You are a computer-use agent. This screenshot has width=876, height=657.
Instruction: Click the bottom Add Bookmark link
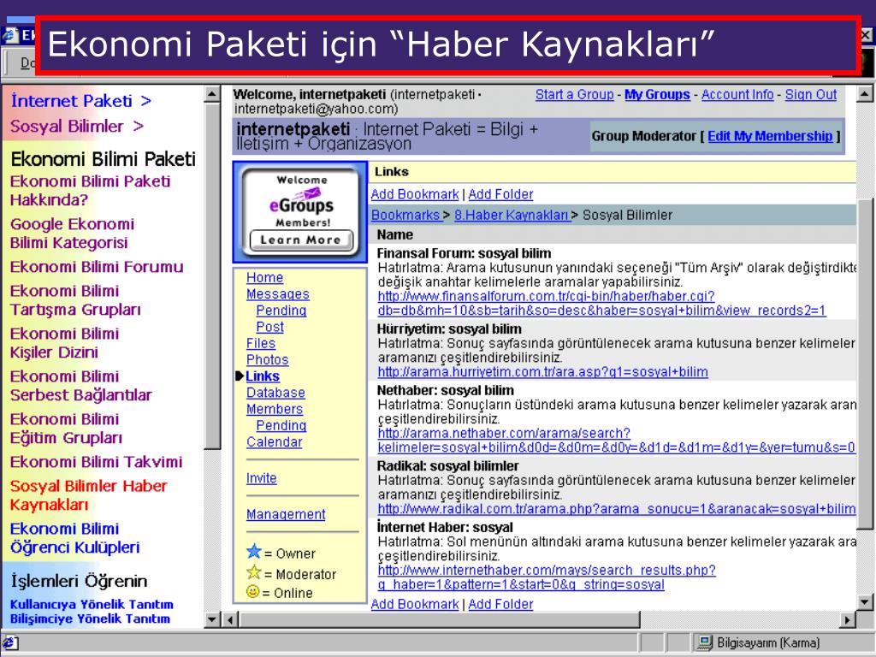click(415, 604)
